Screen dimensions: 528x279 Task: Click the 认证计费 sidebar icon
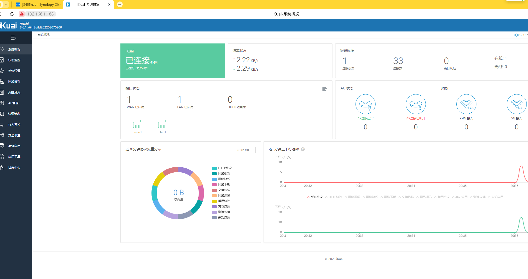pos(2,114)
